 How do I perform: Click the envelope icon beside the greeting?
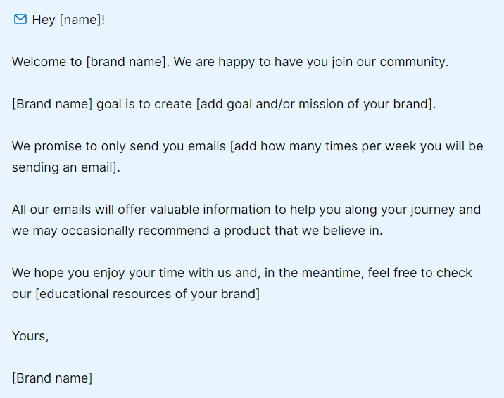[x=20, y=19]
